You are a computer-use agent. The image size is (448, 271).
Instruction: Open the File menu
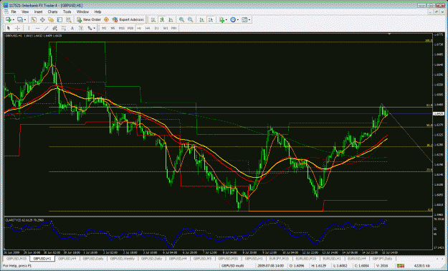click(14, 11)
